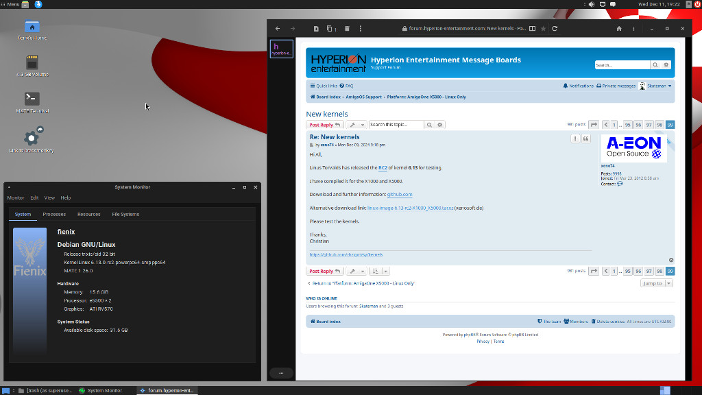Open three-dot menu next to trash icon
This screenshot has height=395, width=702.
tap(361, 29)
